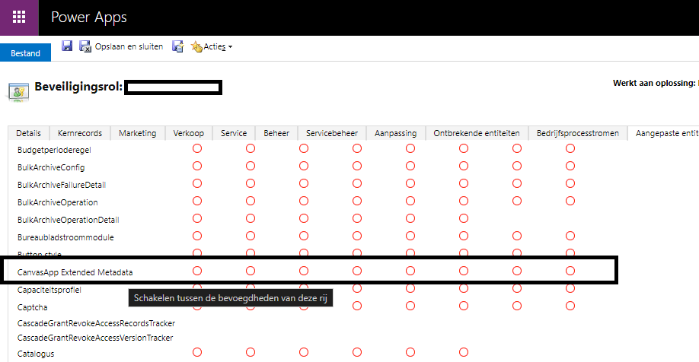Viewport: 699px width, 362px height.
Task: Click the Acties star icon
Action: point(196,47)
